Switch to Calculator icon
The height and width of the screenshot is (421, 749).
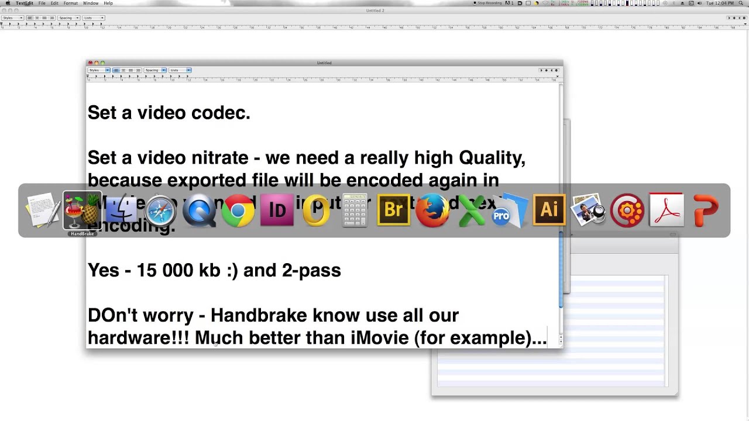click(x=355, y=210)
